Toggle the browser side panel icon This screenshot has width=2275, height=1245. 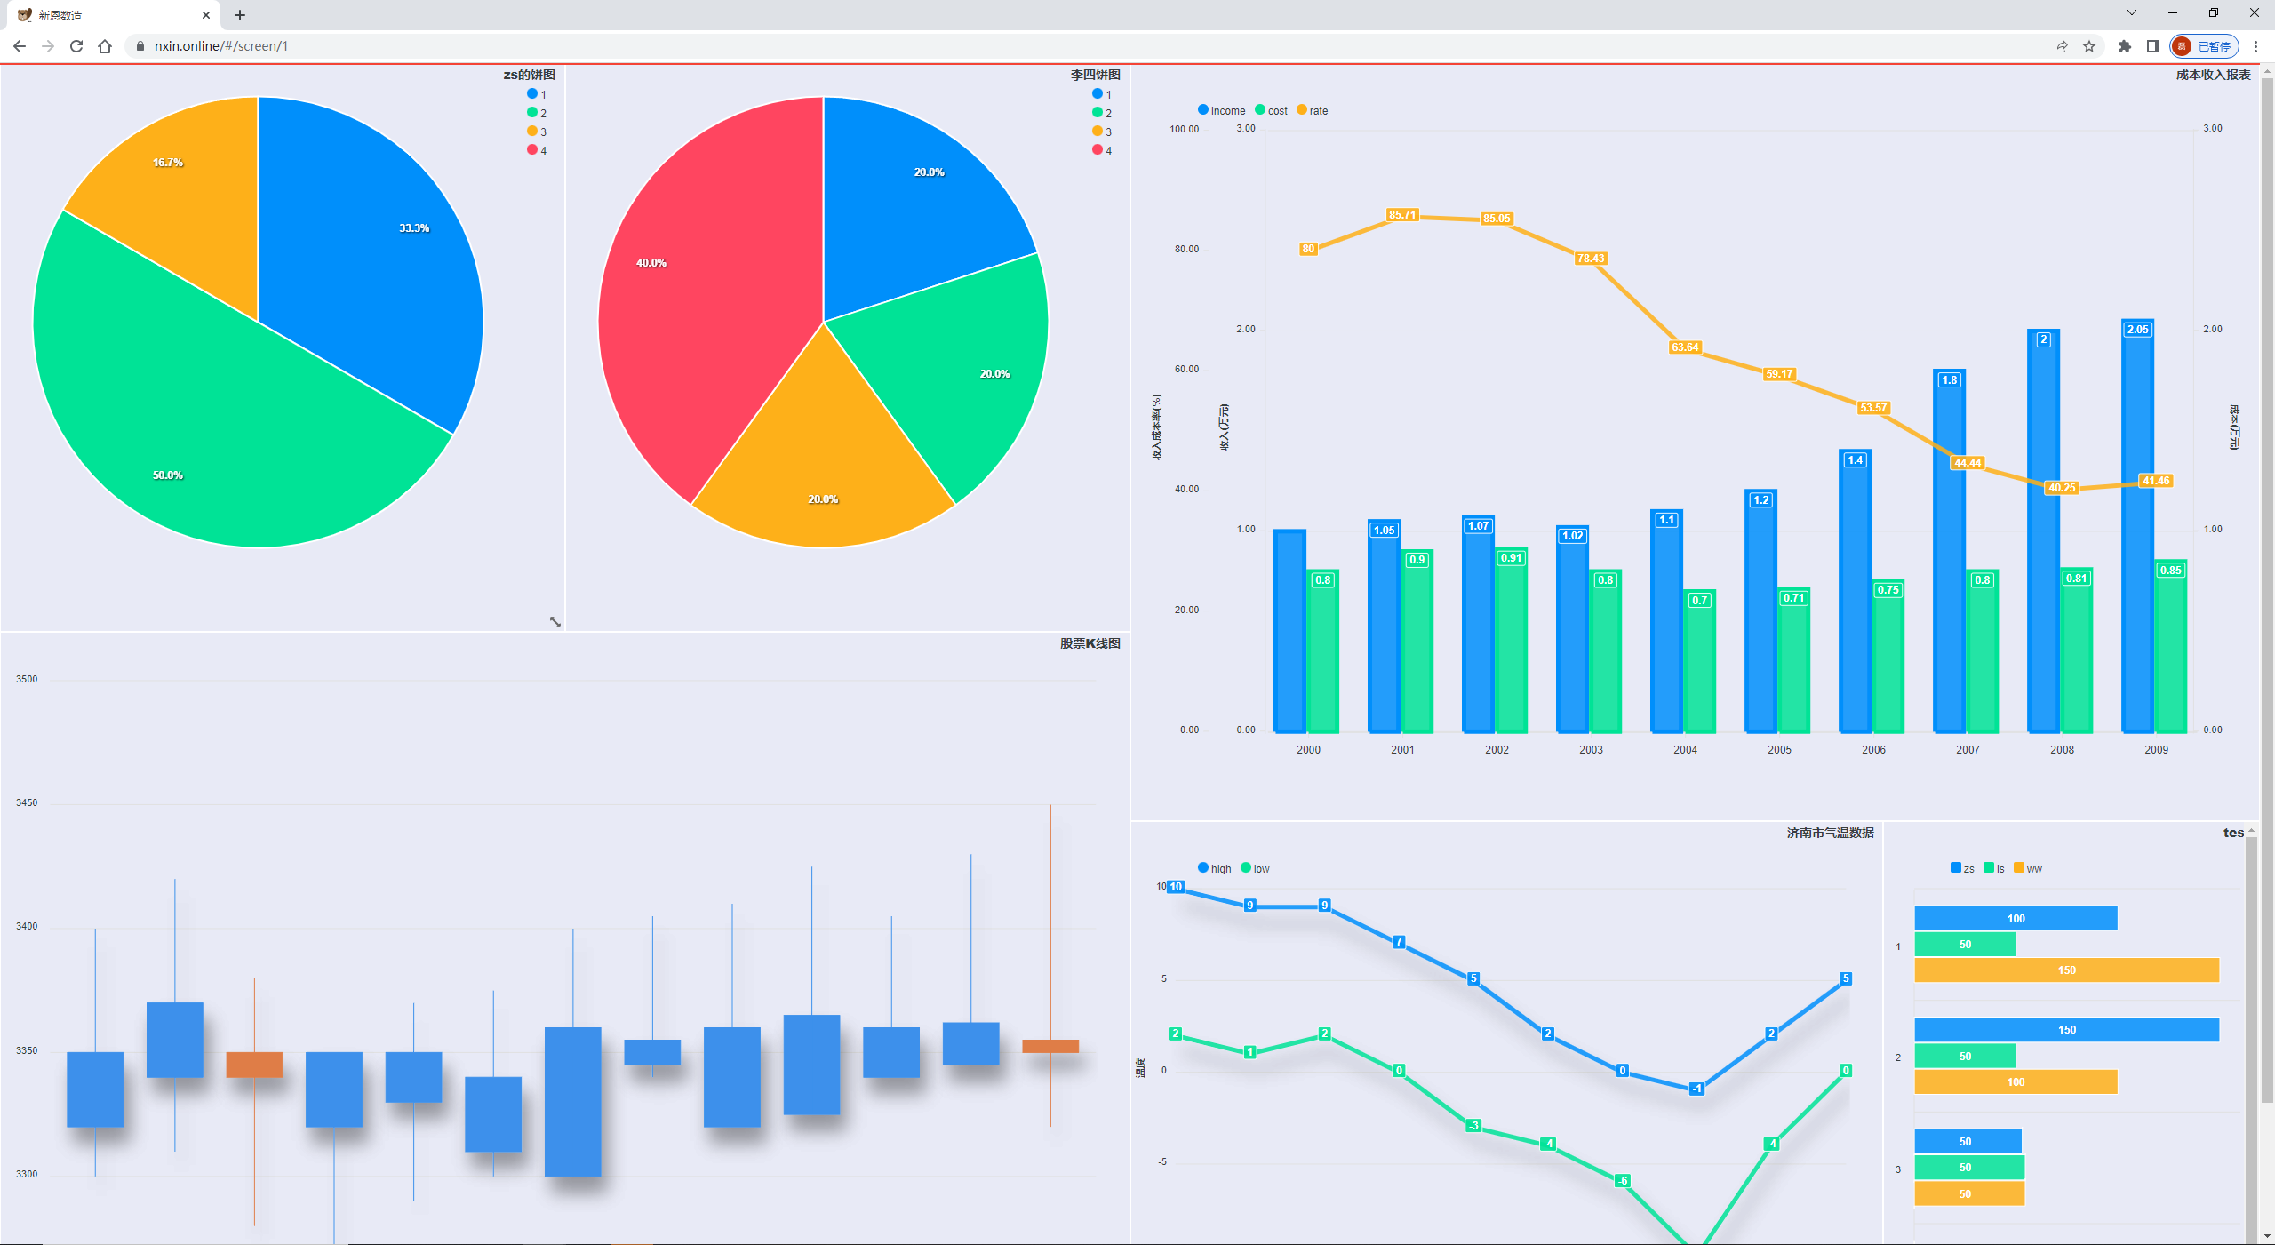(2152, 46)
